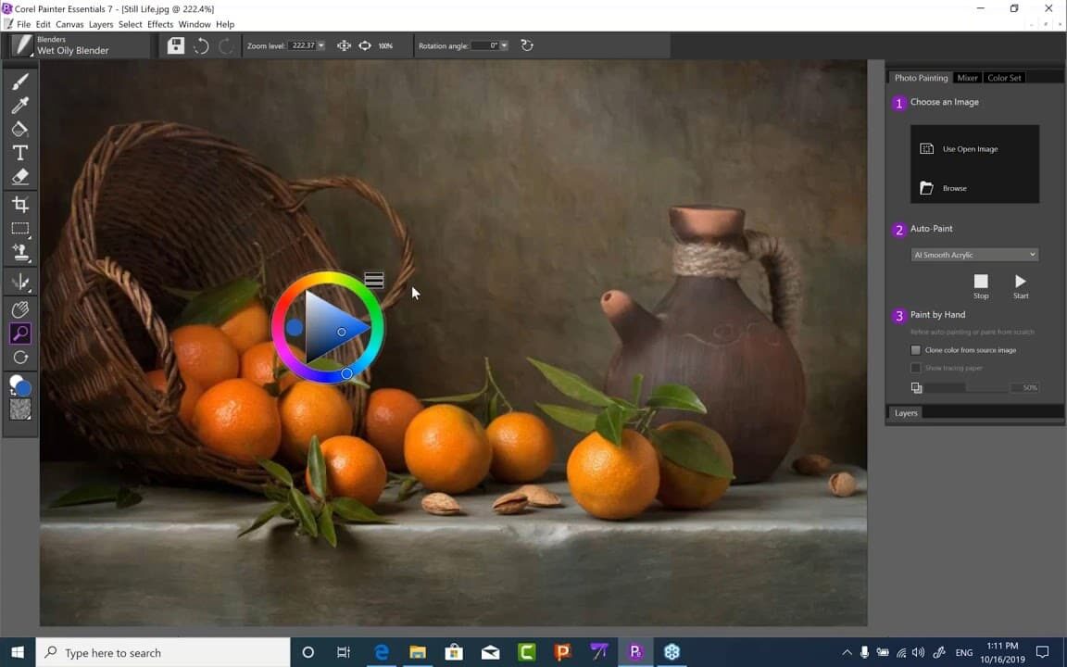1067x667 pixels.
Task: Open the Canvas menu
Action: click(69, 24)
